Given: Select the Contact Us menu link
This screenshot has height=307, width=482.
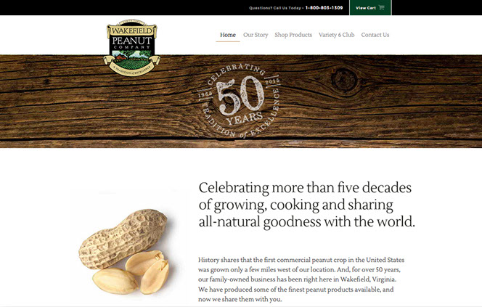Looking at the screenshot, I should (x=375, y=35).
